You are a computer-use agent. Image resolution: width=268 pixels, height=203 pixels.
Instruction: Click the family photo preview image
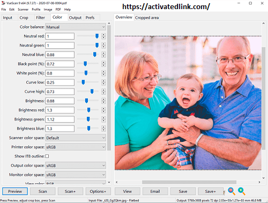188,103
